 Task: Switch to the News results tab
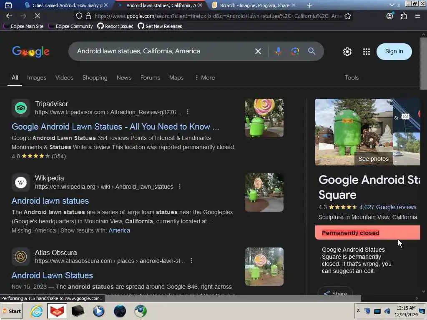124,77
